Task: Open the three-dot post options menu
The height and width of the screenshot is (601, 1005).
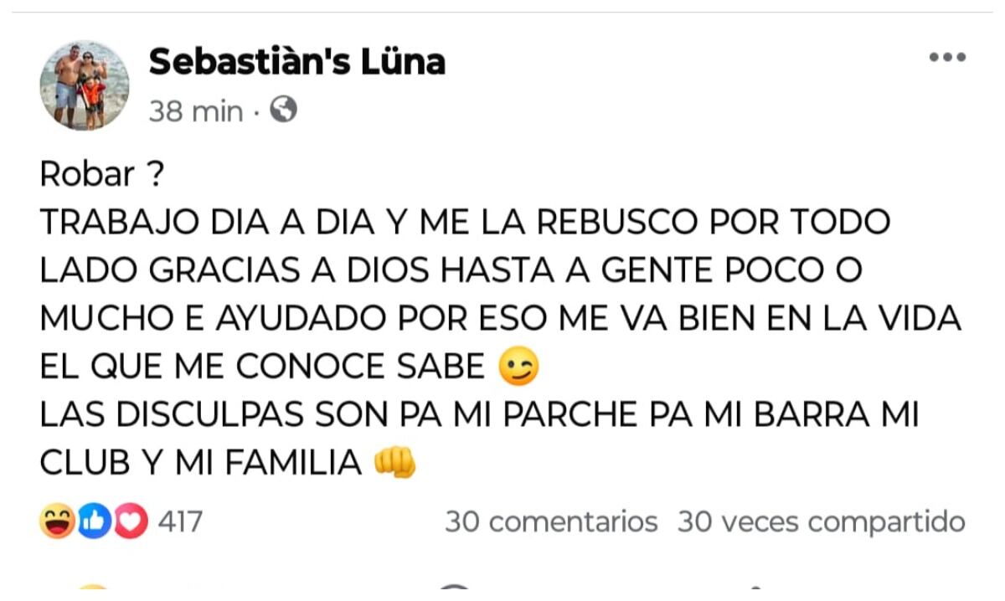Action: (x=947, y=58)
